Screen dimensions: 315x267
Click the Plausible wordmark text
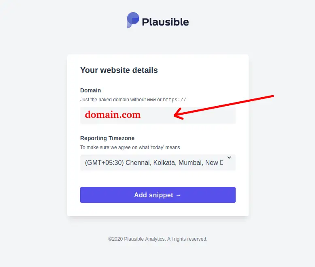point(165,22)
